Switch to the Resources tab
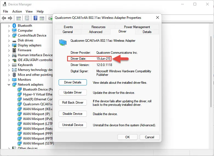Image resolution: width=214 pixels, height=156 pixels. (98, 27)
